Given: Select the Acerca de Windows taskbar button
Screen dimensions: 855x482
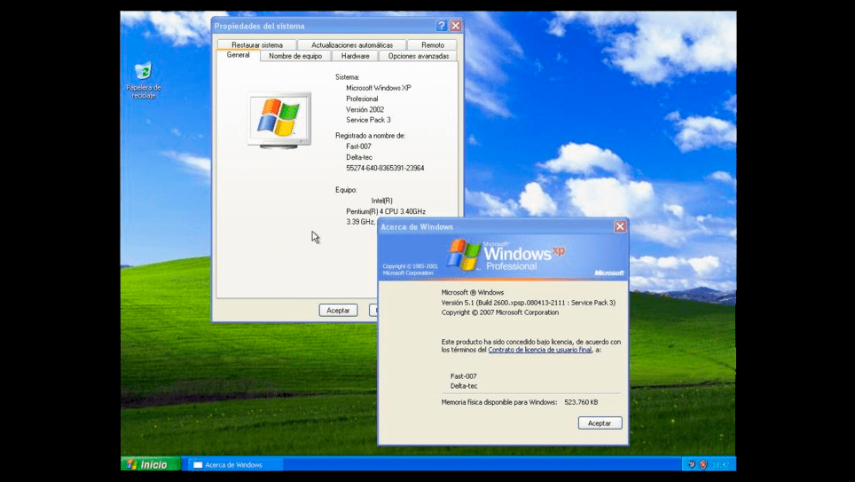Looking at the screenshot, I should 236,464.
